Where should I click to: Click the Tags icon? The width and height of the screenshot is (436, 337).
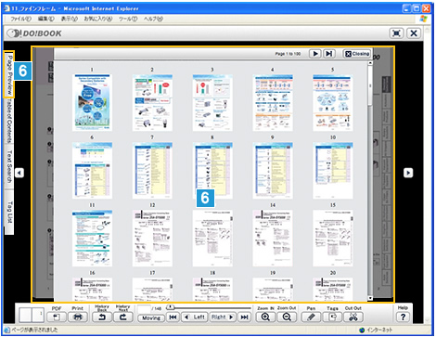point(332,318)
